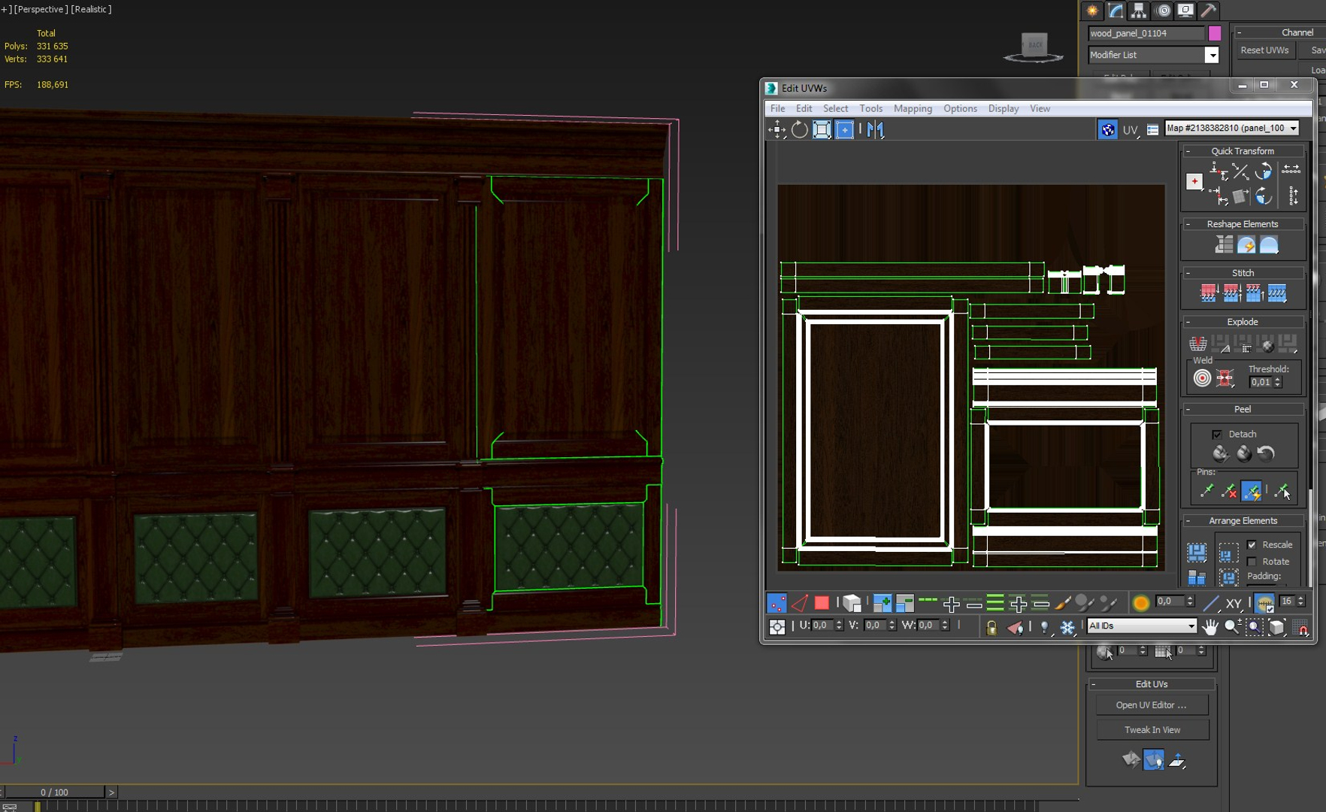Click the Pack Custom arrange icon
Viewport: 1326px width, 812px height.
coord(1197,552)
